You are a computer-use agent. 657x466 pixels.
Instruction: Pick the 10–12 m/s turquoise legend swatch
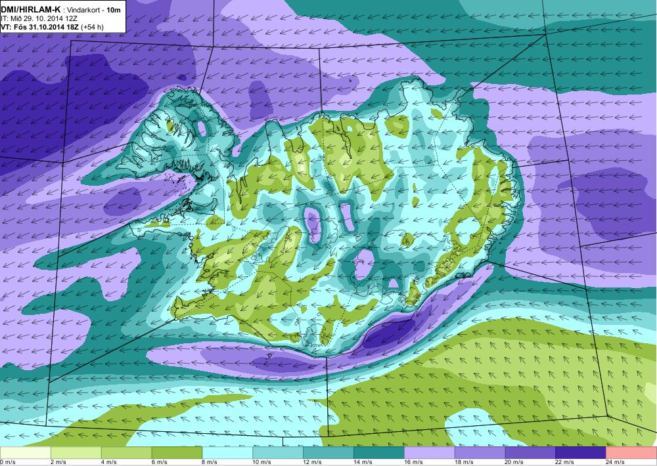pyautogui.click(x=278, y=453)
